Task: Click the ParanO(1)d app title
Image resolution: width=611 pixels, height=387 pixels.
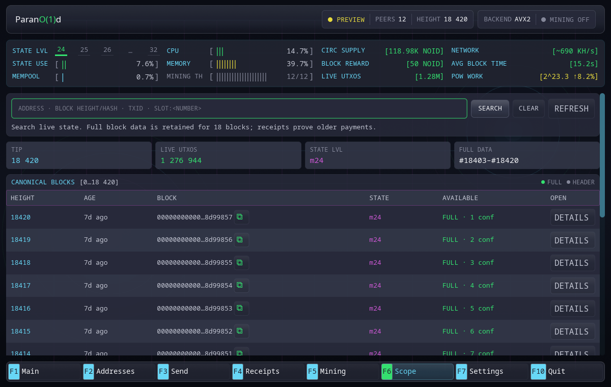Action: click(38, 19)
